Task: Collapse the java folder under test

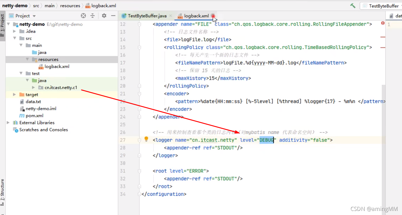Action: click(27, 80)
